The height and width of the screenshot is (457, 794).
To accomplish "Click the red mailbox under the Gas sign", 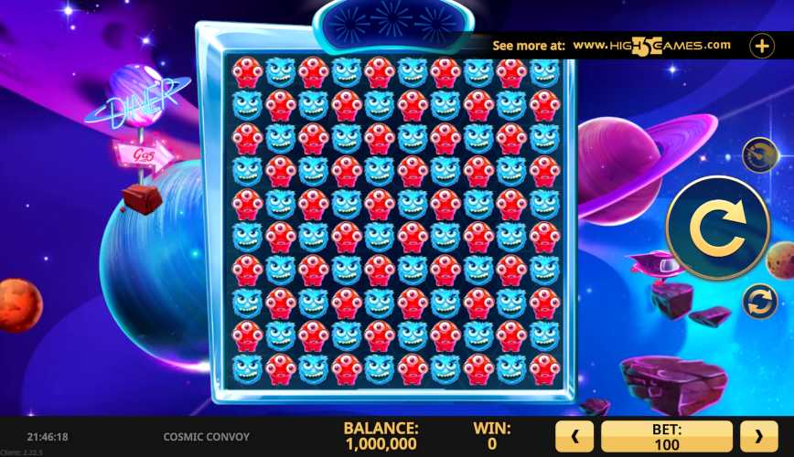I will (142, 198).
